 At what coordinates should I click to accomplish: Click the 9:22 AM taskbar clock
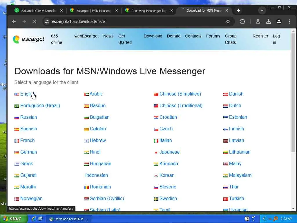pyautogui.click(x=286, y=219)
